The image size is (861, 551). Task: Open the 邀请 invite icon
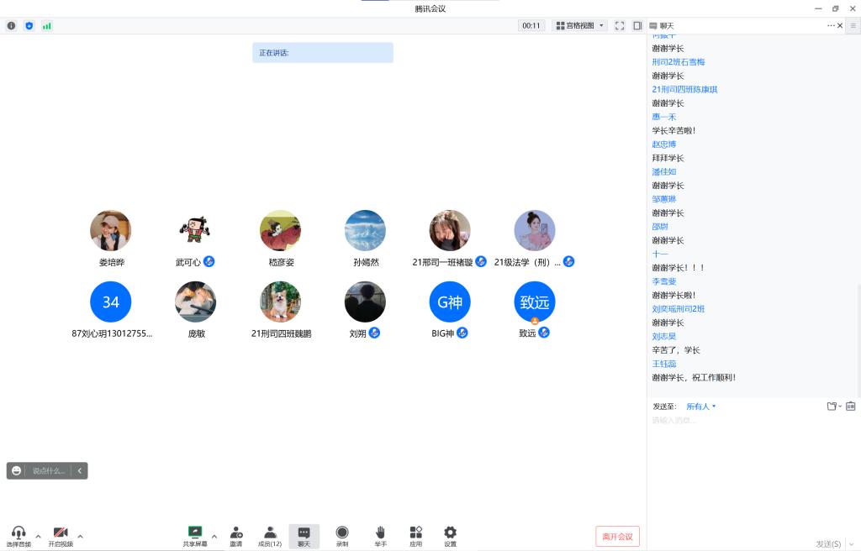236,536
